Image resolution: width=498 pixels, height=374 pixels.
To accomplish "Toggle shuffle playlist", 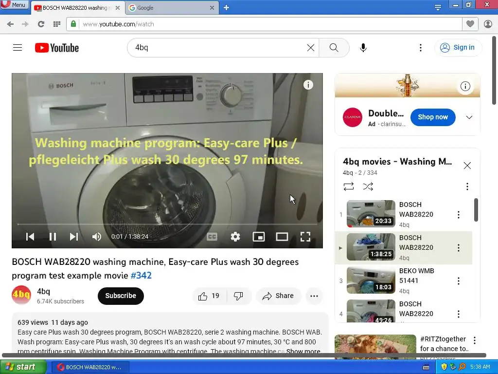I will click(368, 187).
